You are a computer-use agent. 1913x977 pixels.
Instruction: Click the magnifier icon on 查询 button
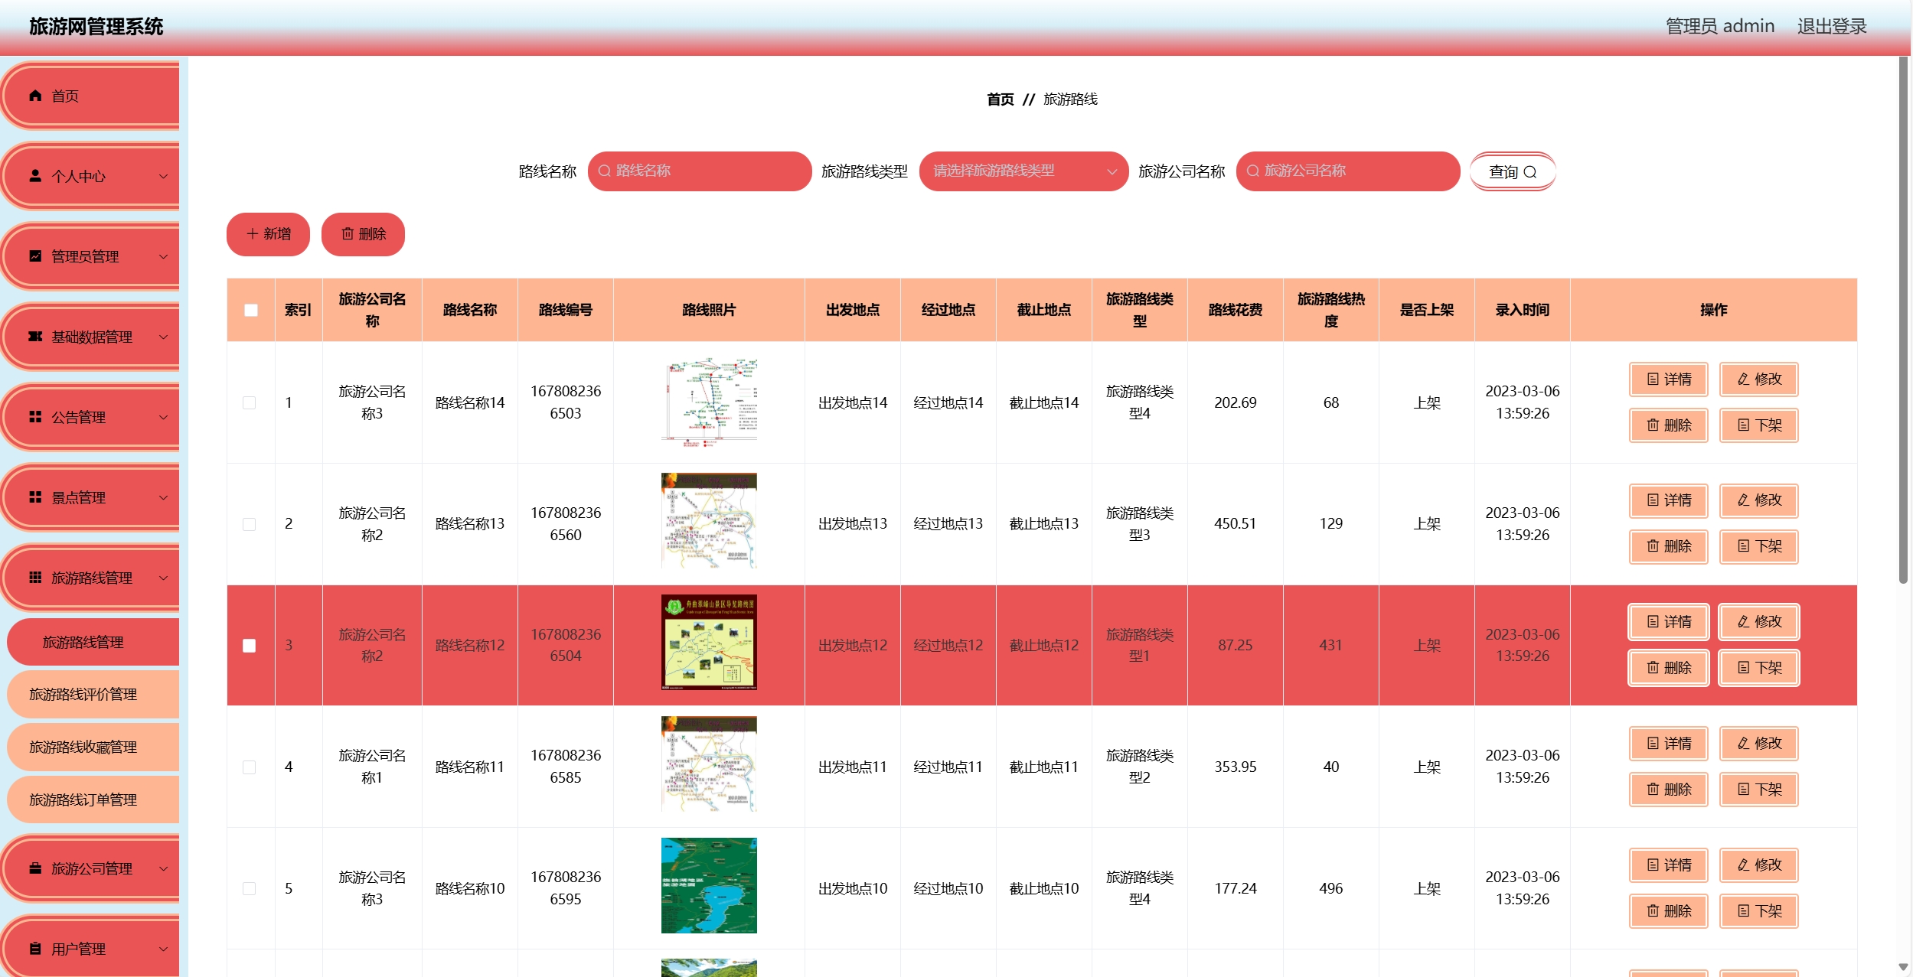coord(1530,172)
